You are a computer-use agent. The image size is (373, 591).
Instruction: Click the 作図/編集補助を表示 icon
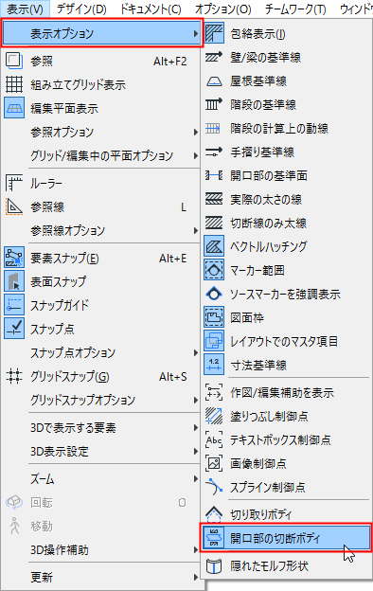tap(214, 392)
